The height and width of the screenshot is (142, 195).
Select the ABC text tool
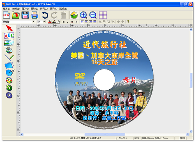[x=9, y=35]
